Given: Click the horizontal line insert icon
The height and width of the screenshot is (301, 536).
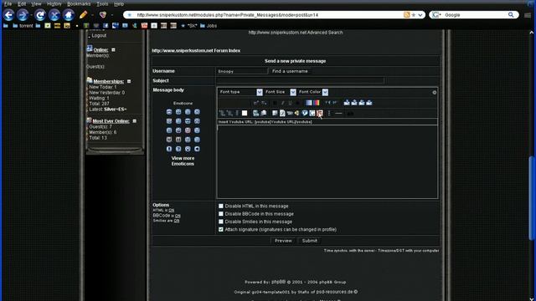Looking at the screenshot, I should pos(338,113).
